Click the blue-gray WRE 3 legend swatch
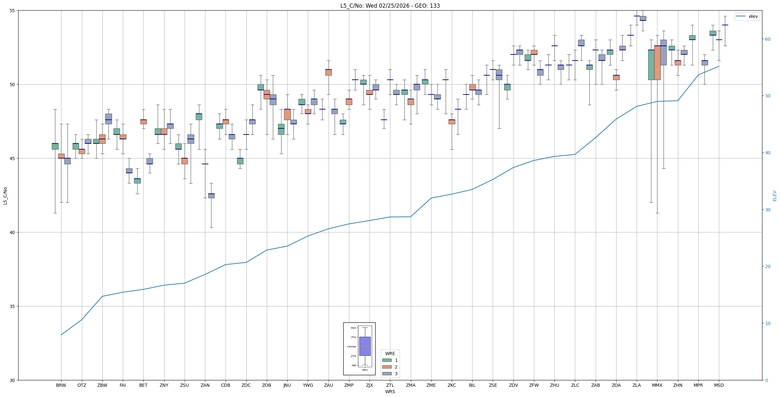The height and width of the screenshot is (397, 780). click(x=387, y=374)
